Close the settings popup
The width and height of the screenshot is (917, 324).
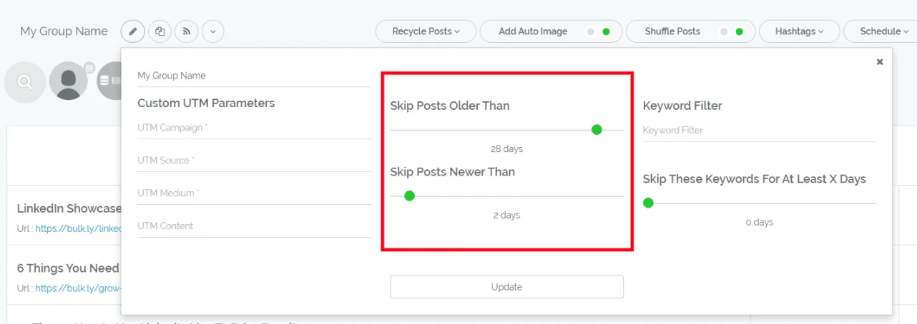click(880, 62)
